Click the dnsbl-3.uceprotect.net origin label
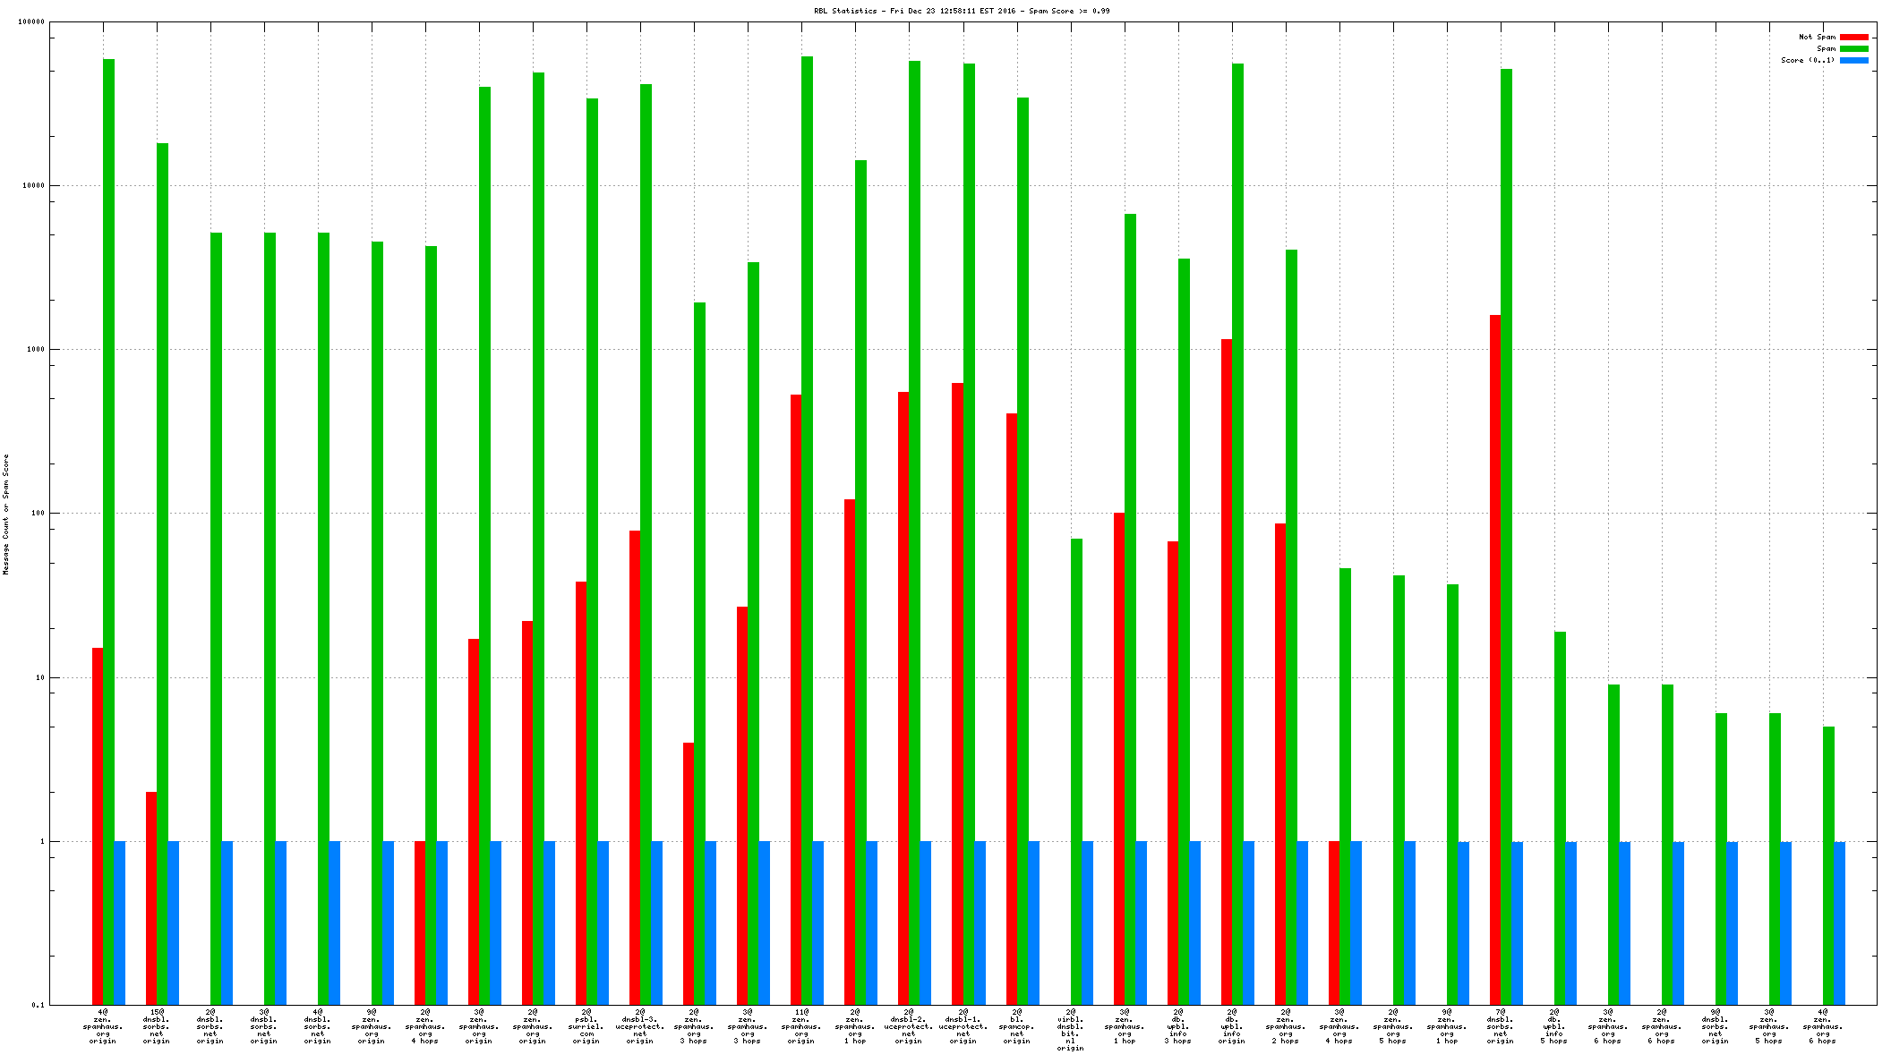The height and width of the screenshot is (1063, 1891). point(640,1026)
